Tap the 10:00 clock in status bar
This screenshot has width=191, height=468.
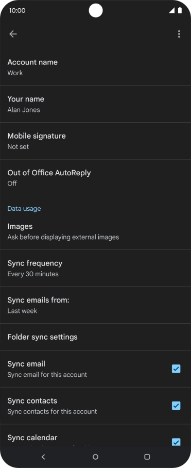click(x=18, y=10)
